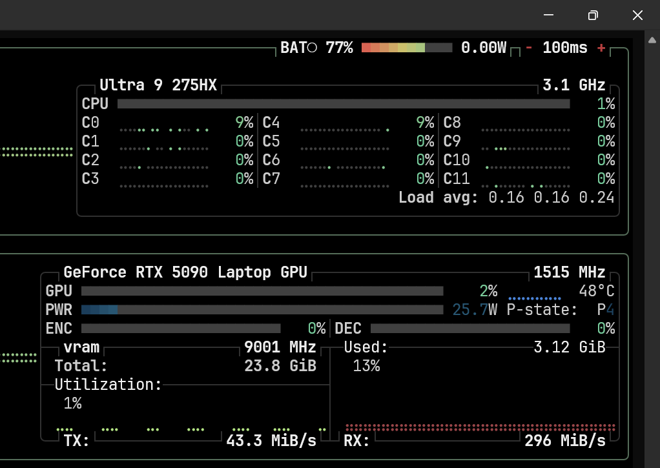660x468 pixels.
Task: Click the TX 43.3 MiB/s value
Action: click(271, 441)
